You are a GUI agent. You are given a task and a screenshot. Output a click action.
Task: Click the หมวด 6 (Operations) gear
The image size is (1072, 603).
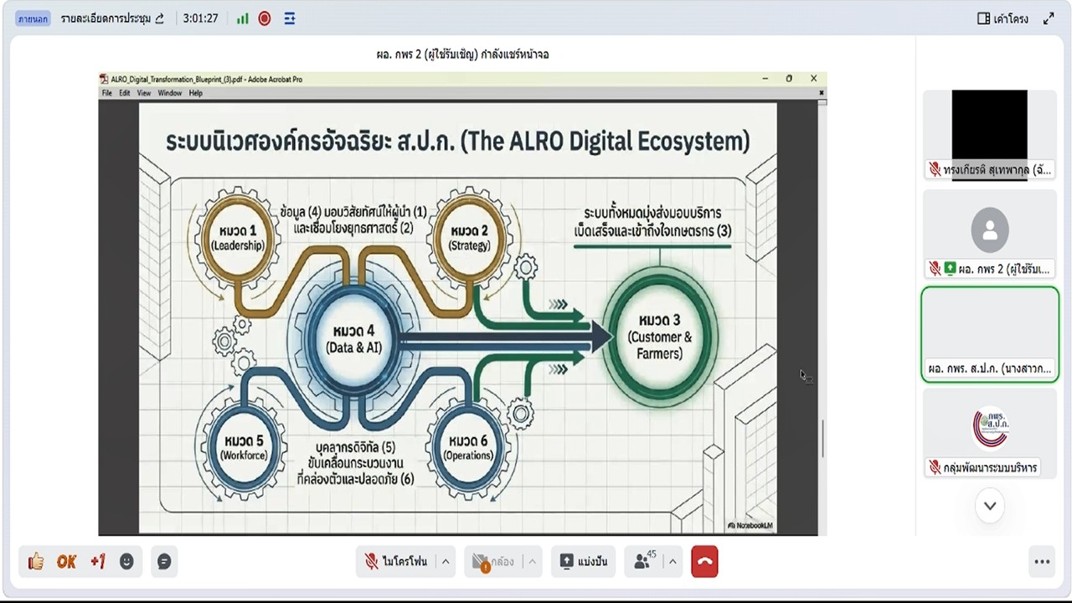tap(468, 446)
